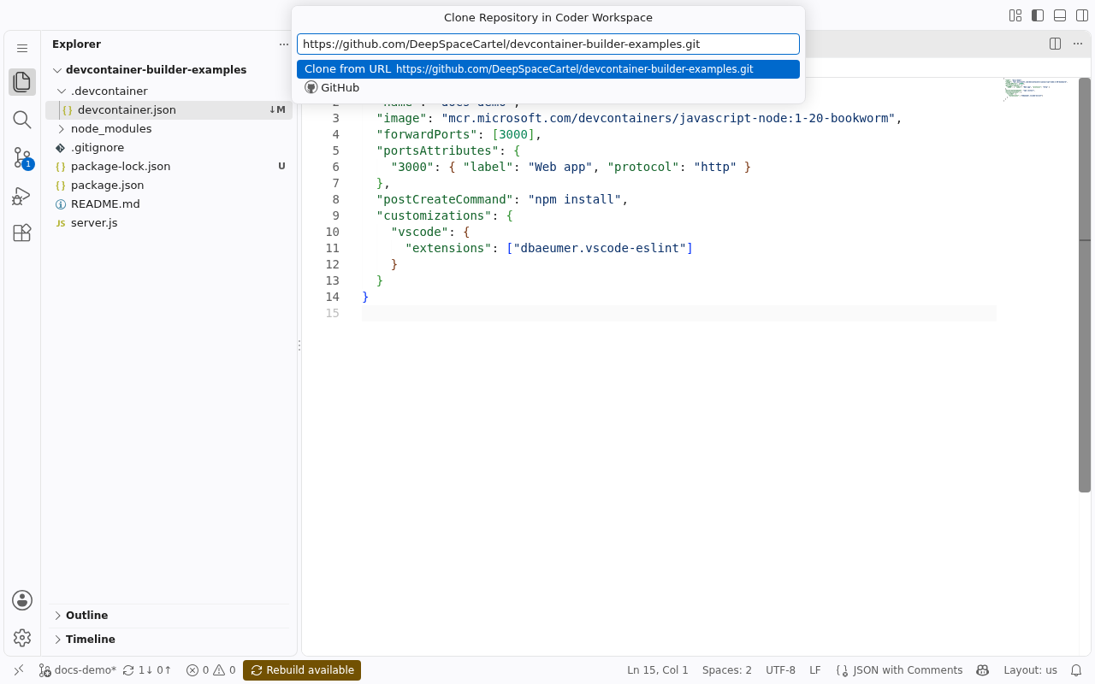Click the "3000" port label line
1095x684 pixels.
coord(571,167)
